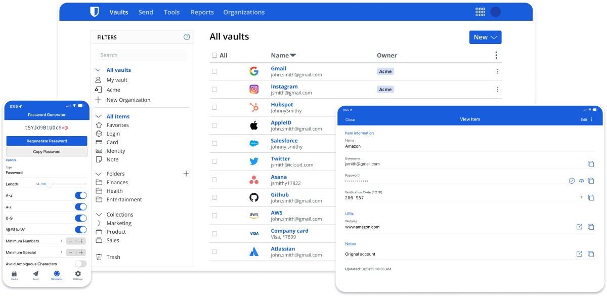Open the account avatar in the header
The width and height of the screenshot is (607, 296).
(496, 12)
